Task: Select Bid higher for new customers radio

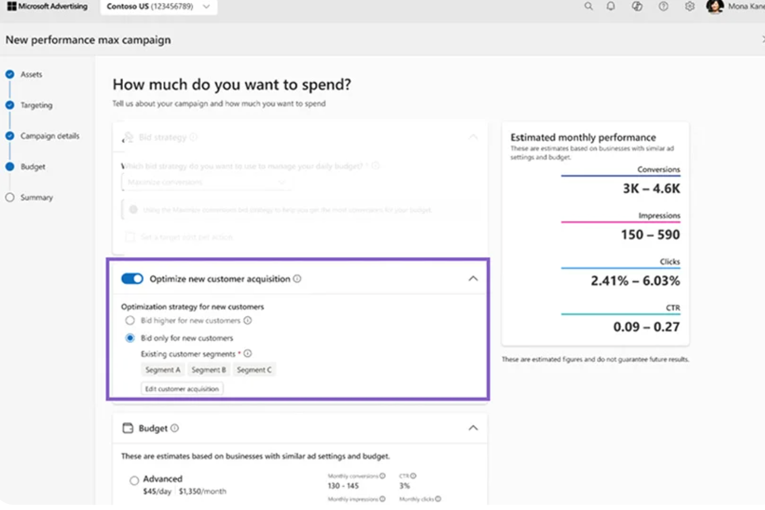Action: (x=130, y=320)
